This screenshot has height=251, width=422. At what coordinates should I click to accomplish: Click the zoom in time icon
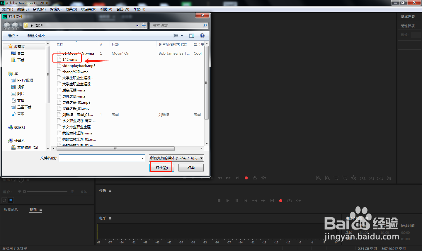tap(336, 178)
